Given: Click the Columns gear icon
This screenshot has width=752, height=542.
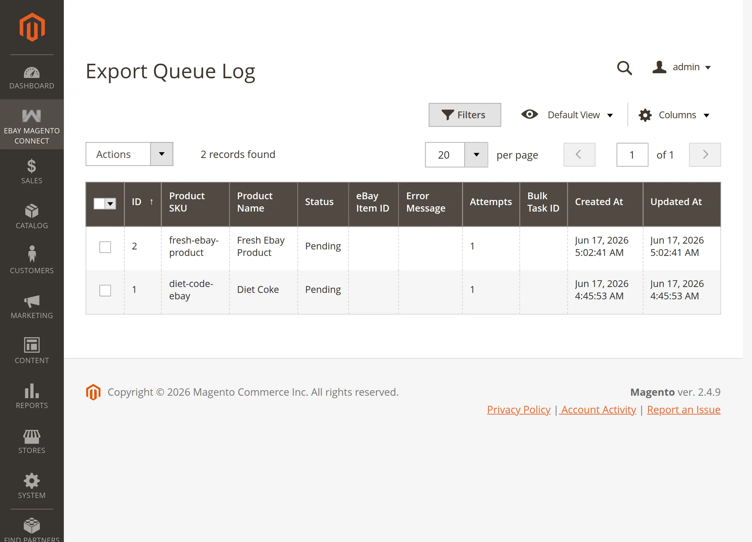Looking at the screenshot, I should pos(645,115).
